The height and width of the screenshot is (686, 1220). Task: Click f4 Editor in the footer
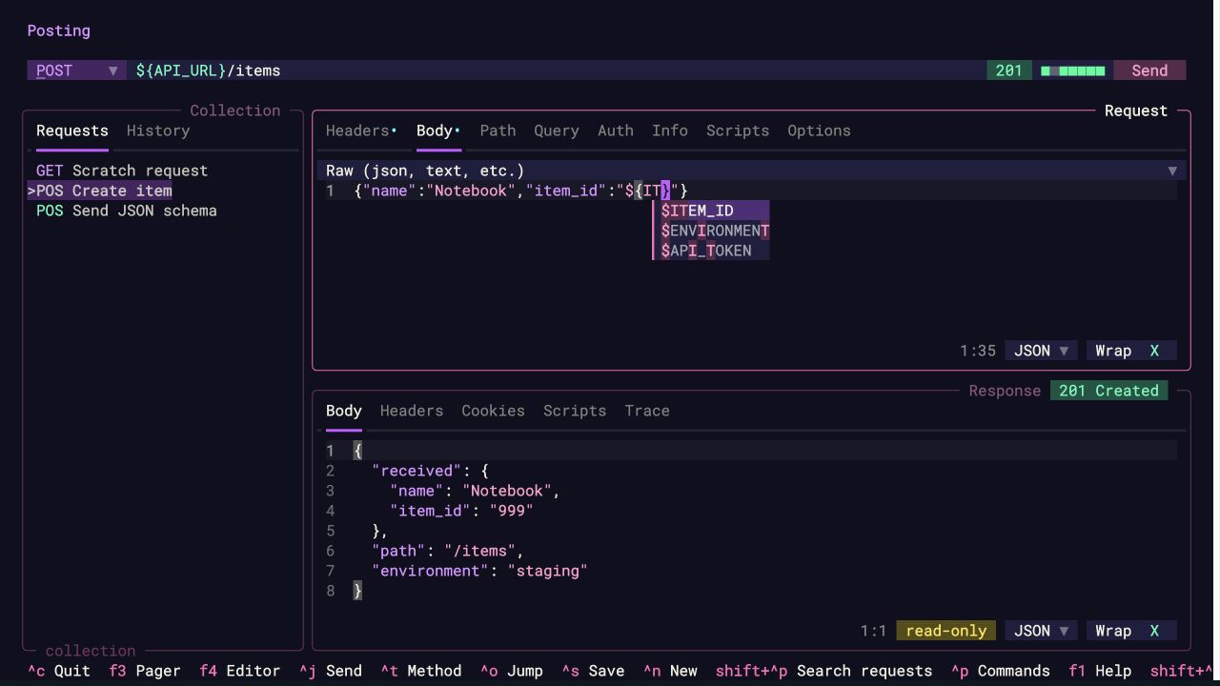click(240, 671)
